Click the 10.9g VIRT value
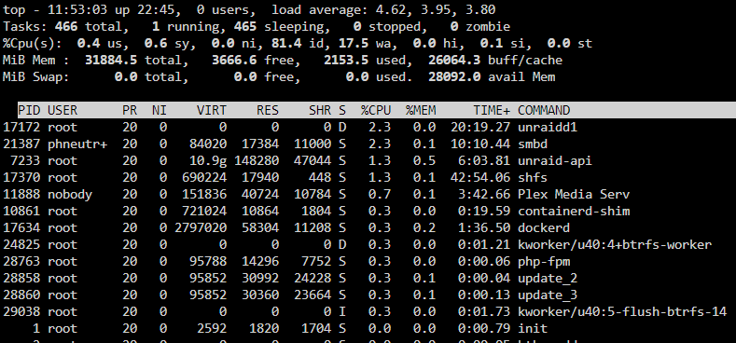Screen dimensions: 736x343 (208, 161)
